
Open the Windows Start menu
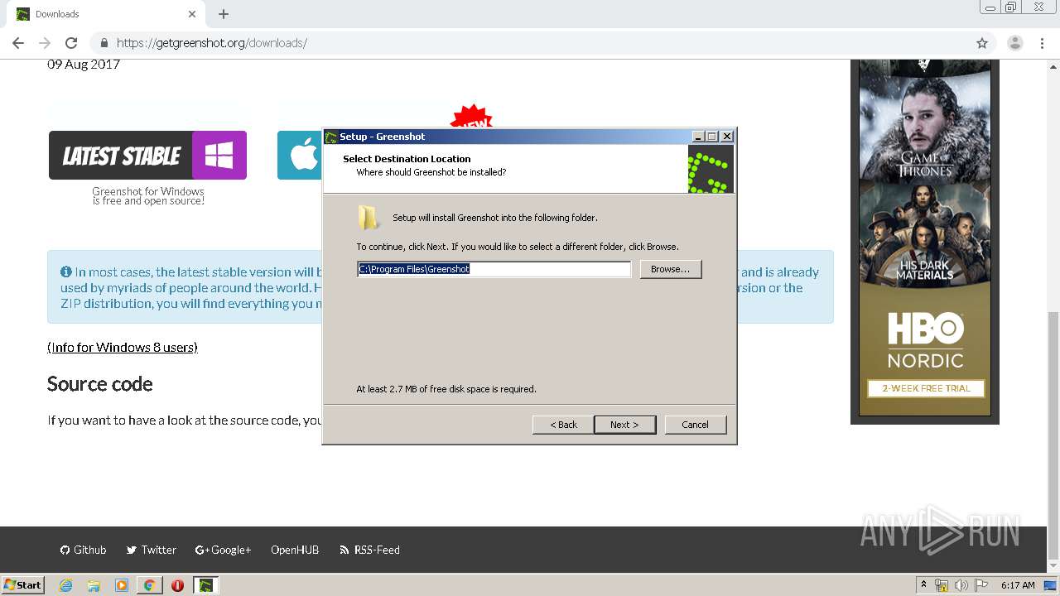23,584
